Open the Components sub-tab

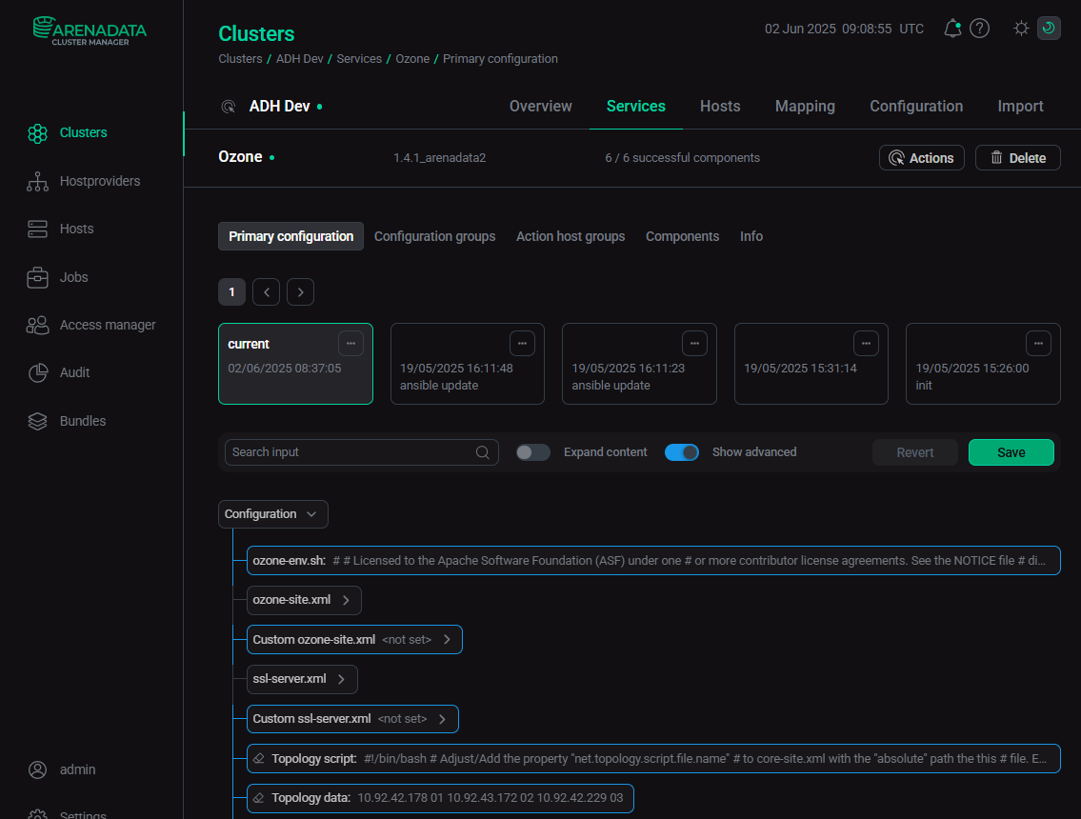[x=682, y=236]
